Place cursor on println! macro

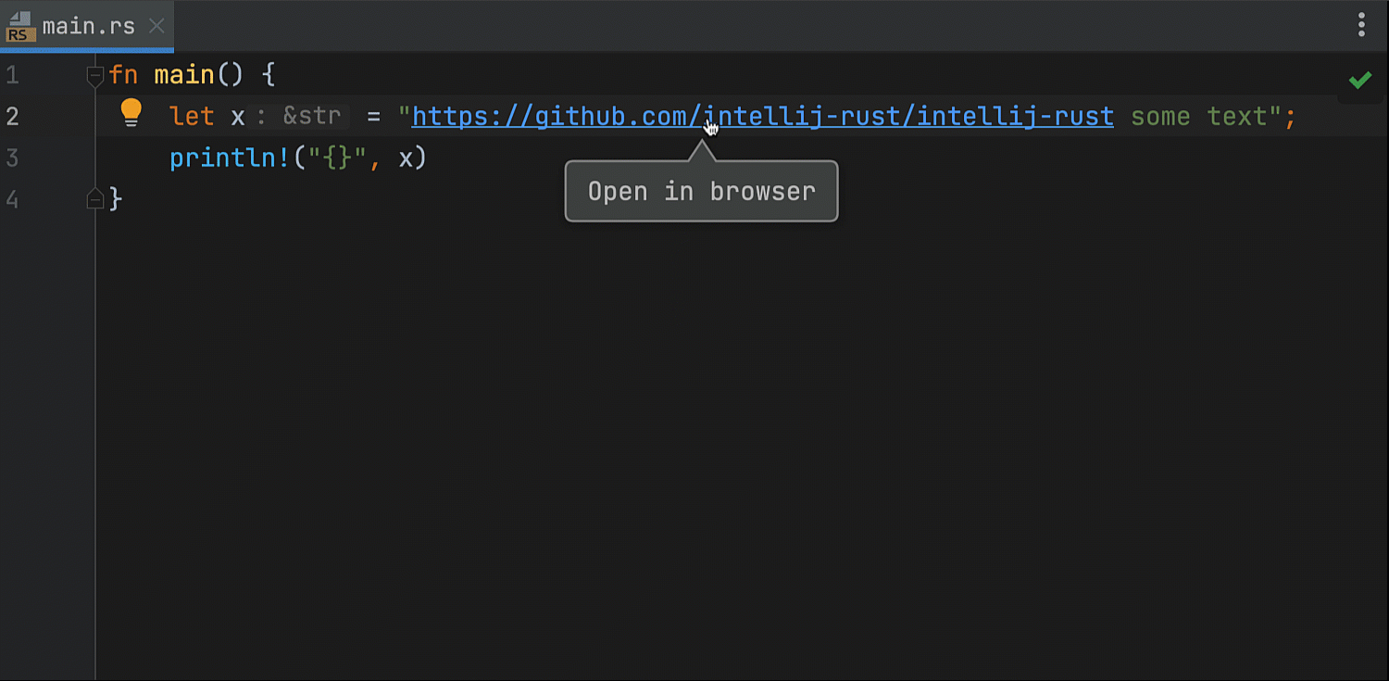[x=230, y=158]
